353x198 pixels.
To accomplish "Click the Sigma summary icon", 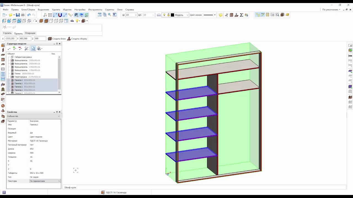I will (242, 15).
